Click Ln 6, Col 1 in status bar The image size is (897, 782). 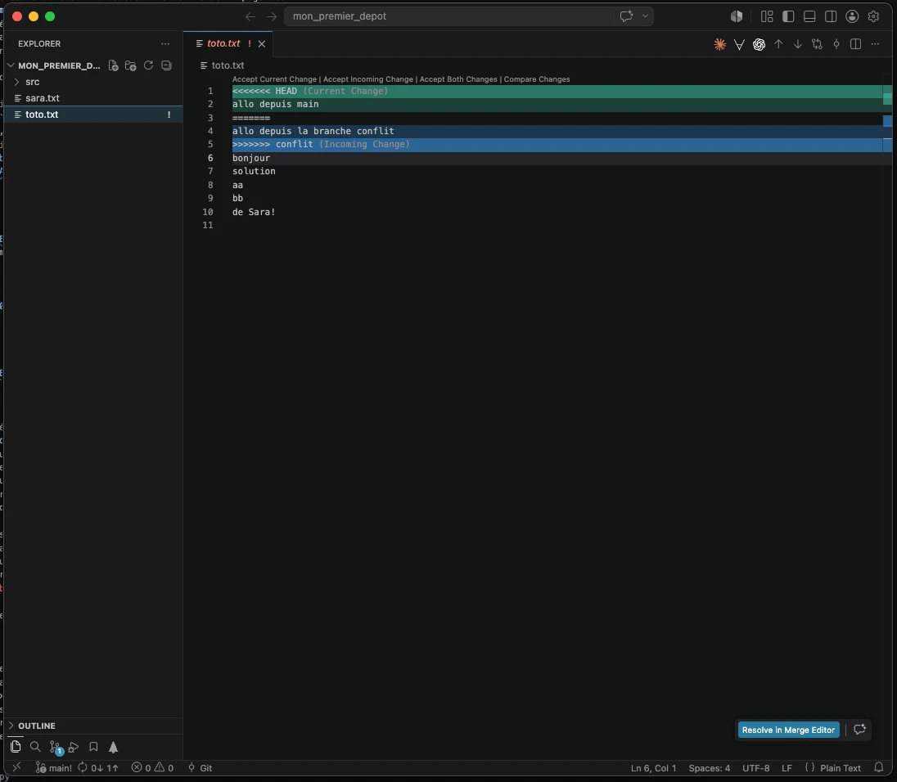point(653,768)
